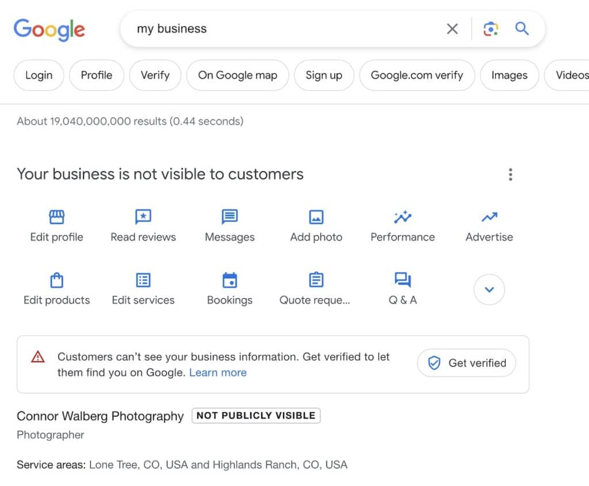
Task: Open the Bookings calendar icon
Action: pyautogui.click(x=230, y=280)
